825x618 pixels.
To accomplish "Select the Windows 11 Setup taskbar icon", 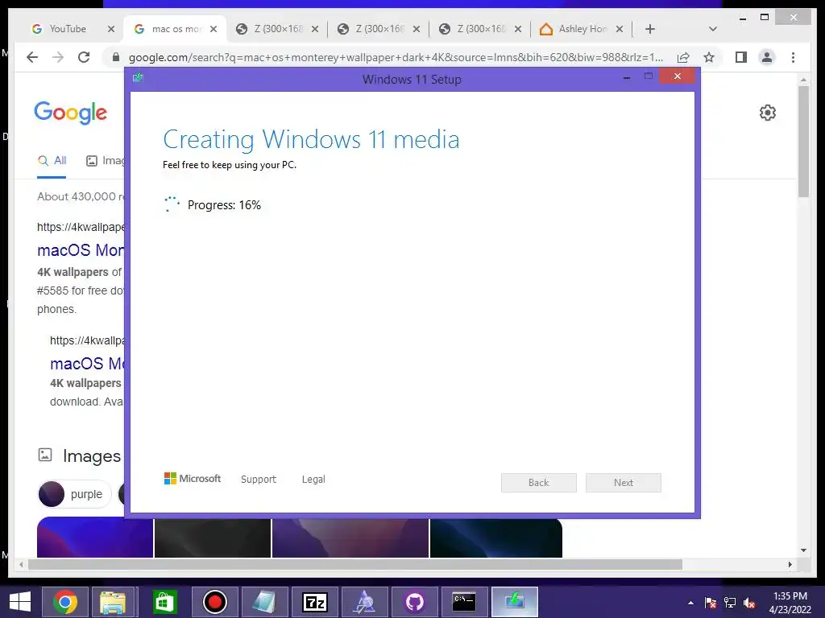I will 515,602.
